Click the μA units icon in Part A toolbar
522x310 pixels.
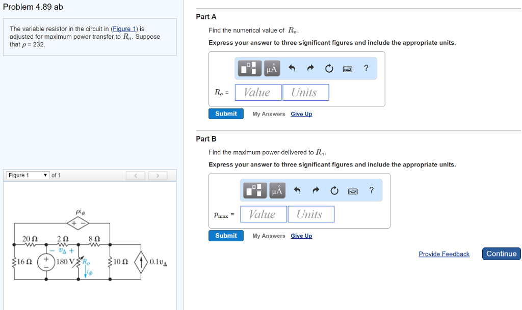(272, 68)
